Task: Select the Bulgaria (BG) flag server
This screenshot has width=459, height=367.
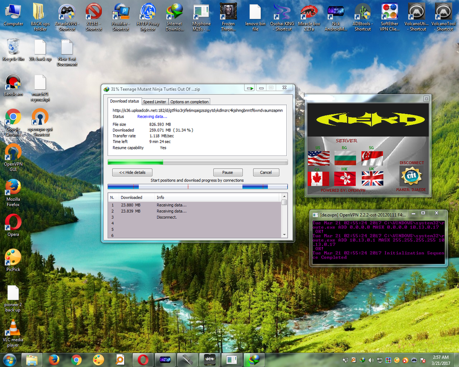Action: (x=345, y=158)
